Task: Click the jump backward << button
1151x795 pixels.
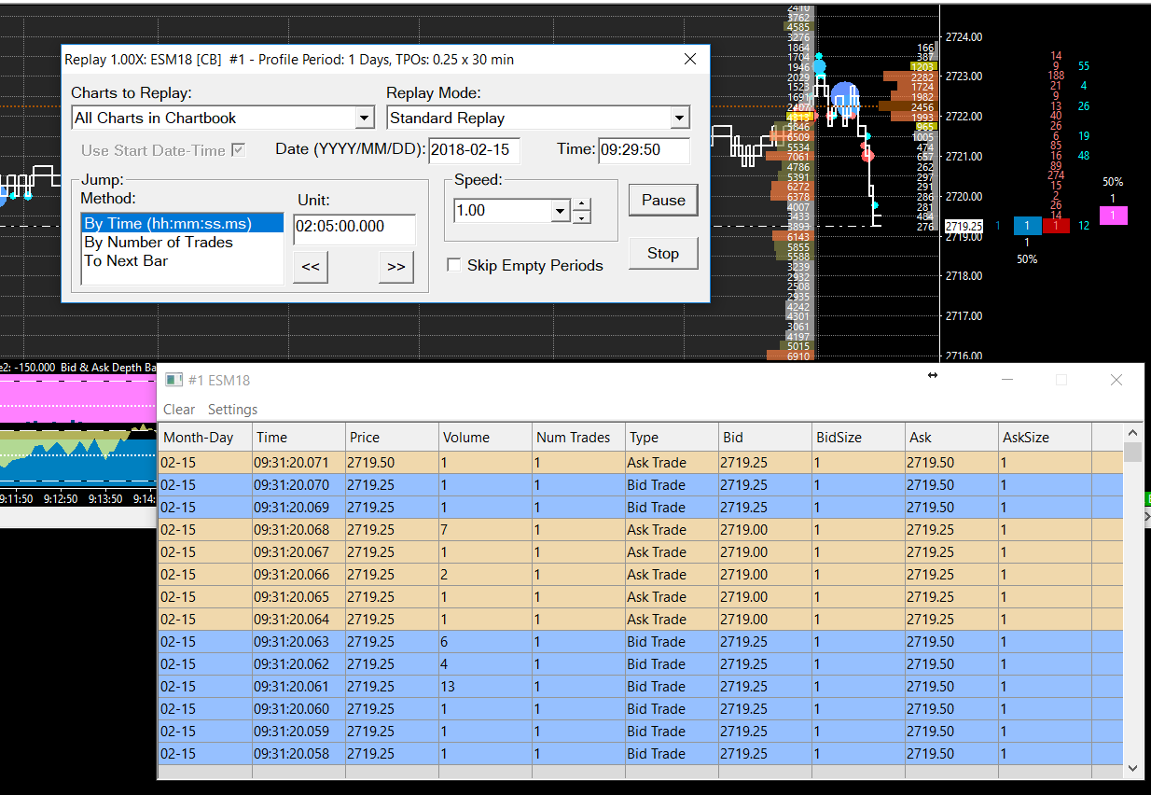Action: [x=311, y=267]
